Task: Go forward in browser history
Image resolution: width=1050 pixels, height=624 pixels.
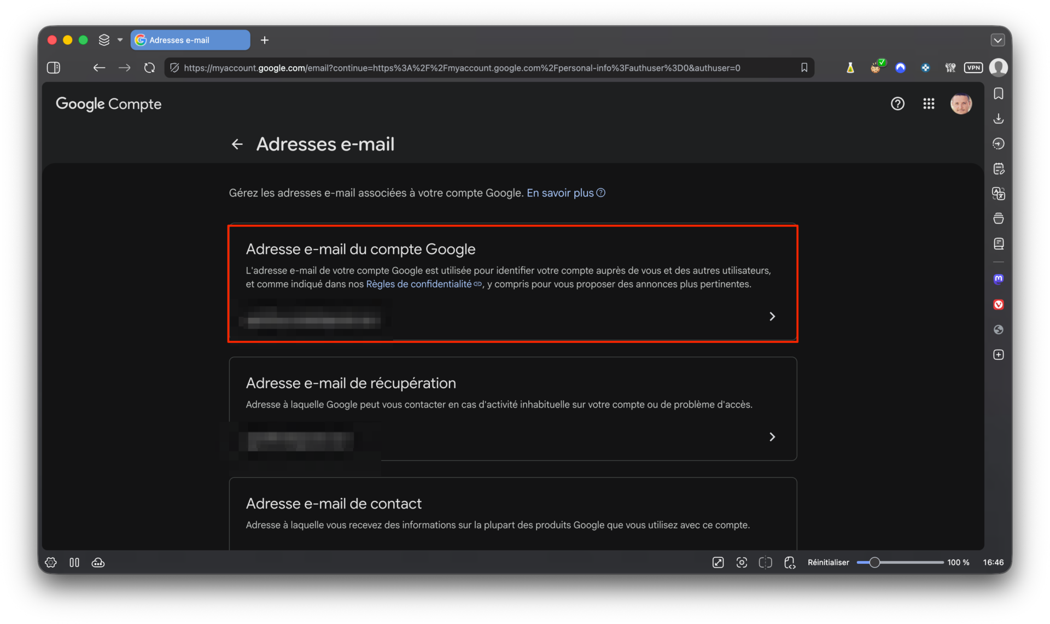Action: (125, 68)
